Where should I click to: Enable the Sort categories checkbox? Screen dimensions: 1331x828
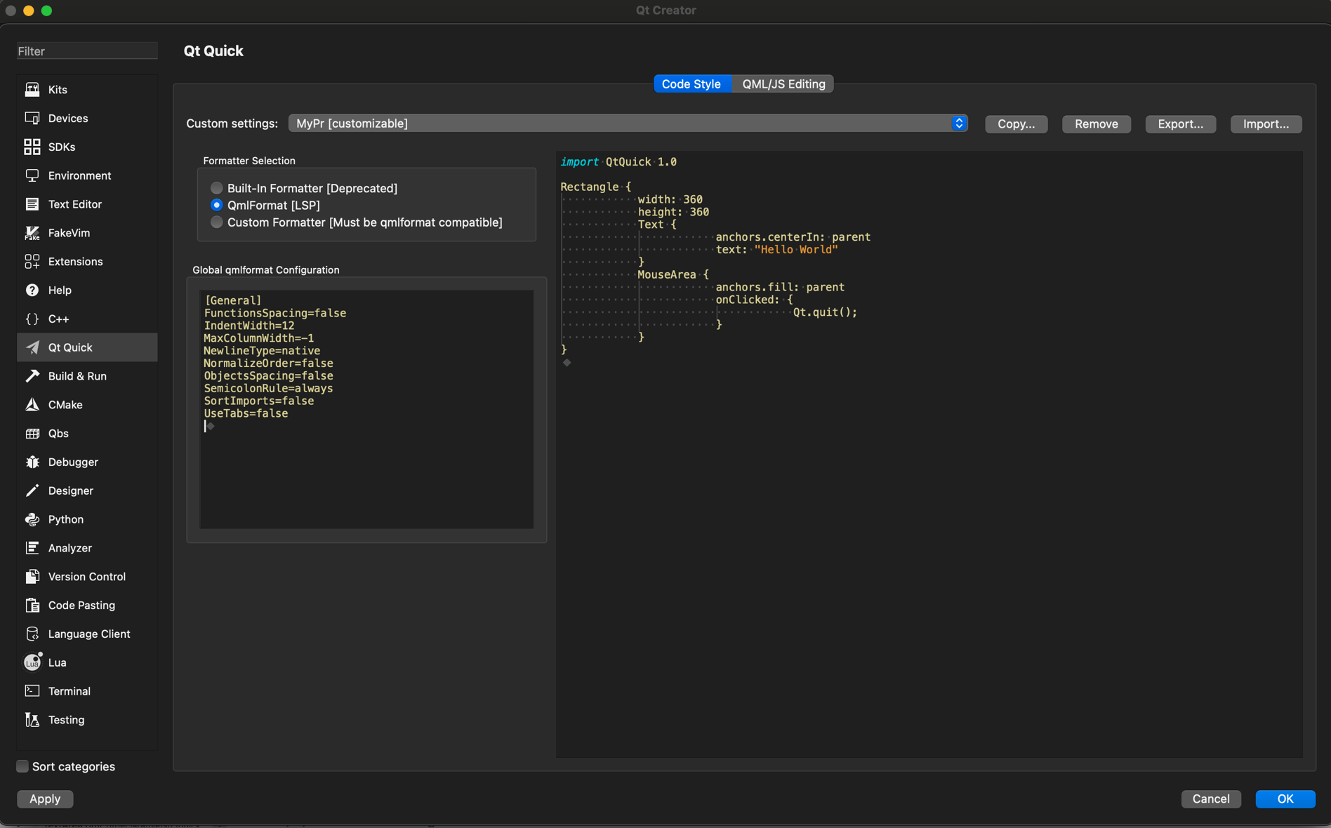click(21, 766)
